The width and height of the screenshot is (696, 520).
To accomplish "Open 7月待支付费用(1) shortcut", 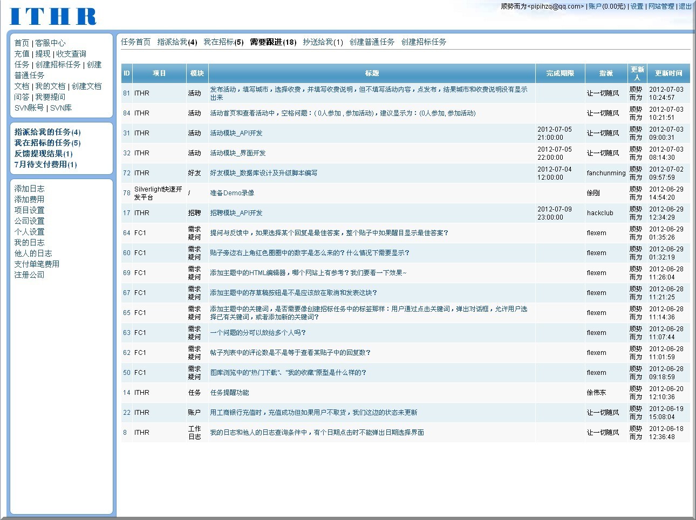I will tap(45, 165).
